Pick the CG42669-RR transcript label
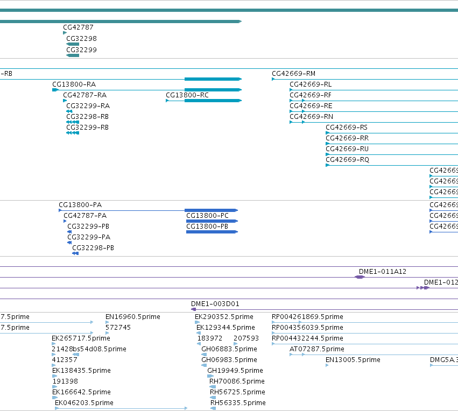This screenshot has height=411, width=458. 347,138
